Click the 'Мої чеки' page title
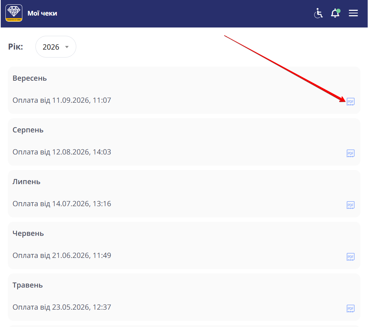368x327 pixels. (42, 13)
